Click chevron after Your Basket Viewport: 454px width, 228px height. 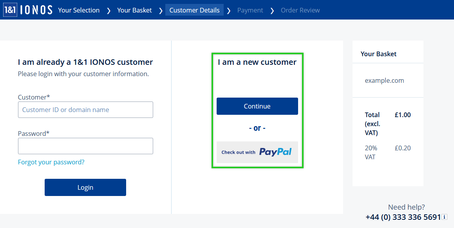click(161, 11)
